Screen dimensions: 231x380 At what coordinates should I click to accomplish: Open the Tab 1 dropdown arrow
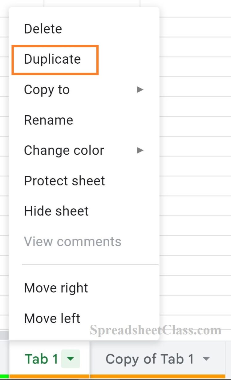coord(70,359)
